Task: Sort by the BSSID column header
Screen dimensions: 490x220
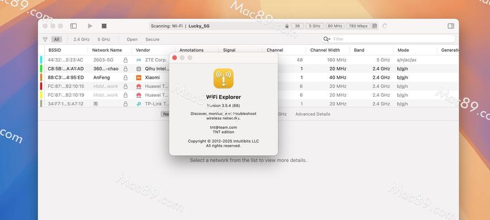Action: [55, 50]
